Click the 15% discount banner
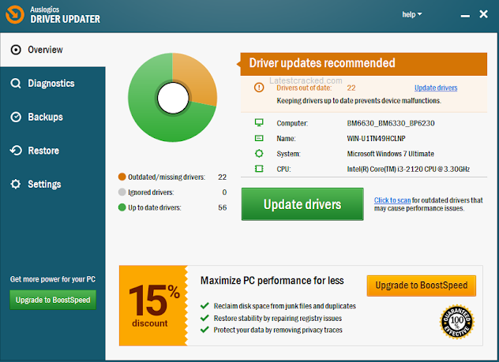The width and height of the screenshot is (499, 362). tap(153, 306)
